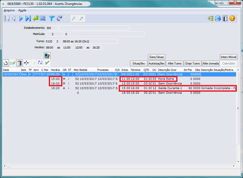This screenshot has height=178, width=243.
Task: Click the greyed-out curved arrow toolbar icon
Action: 67,18
